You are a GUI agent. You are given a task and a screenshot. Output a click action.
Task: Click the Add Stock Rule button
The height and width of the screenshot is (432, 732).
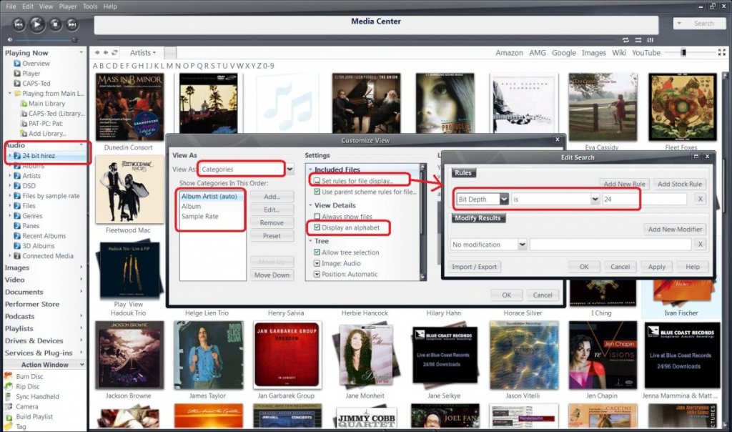[x=679, y=184]
